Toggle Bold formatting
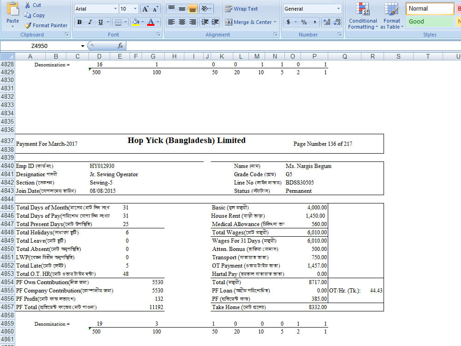Viewport: 461px width, 346px height. pyautogui.click(x=79, y=22)
